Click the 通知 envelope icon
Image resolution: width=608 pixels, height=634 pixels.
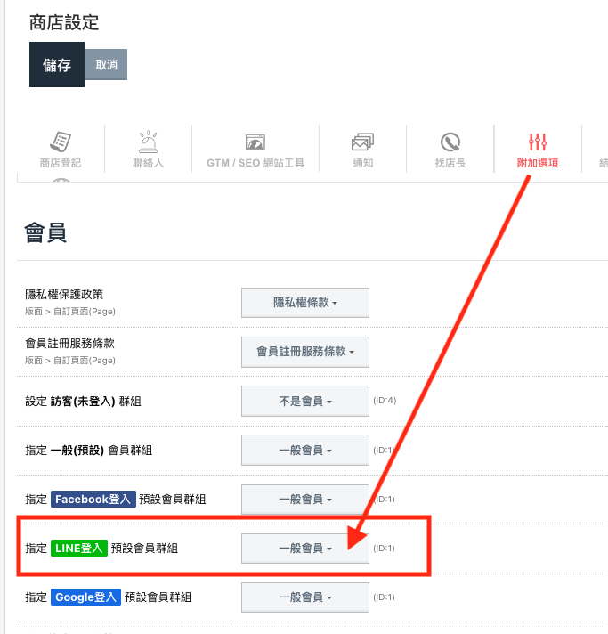(x=362, y=142)
